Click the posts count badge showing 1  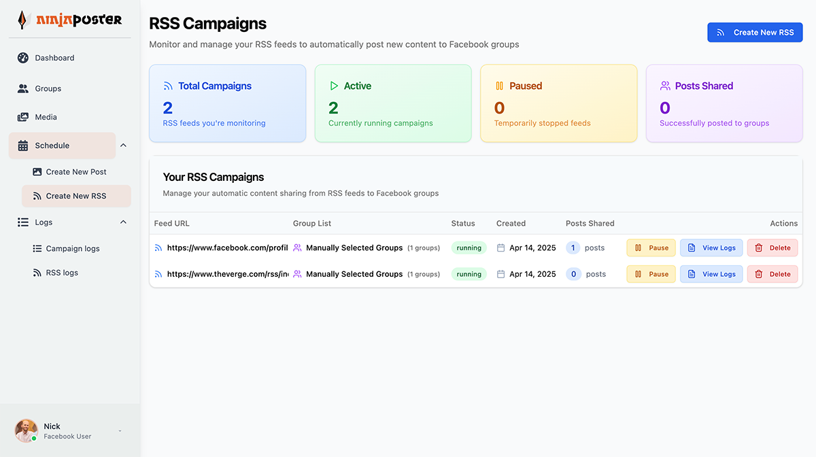[573, 248]
